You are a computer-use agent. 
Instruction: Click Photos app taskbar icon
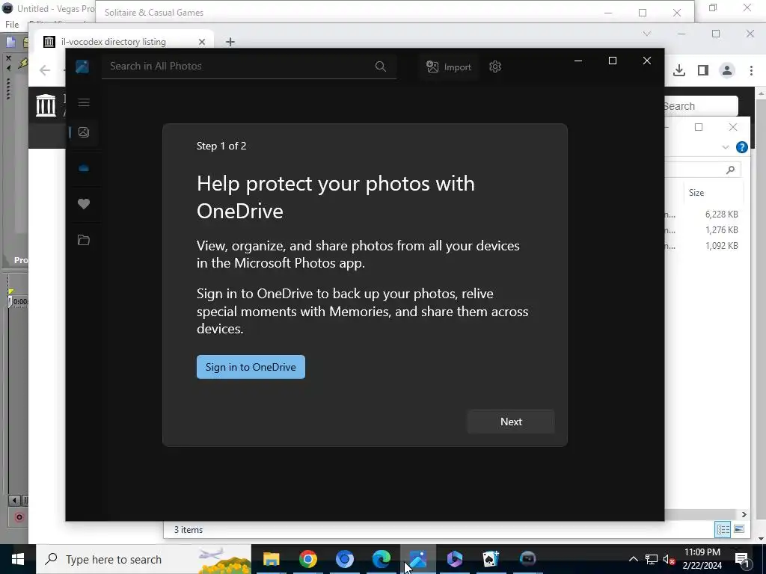(x=418, y=559)
